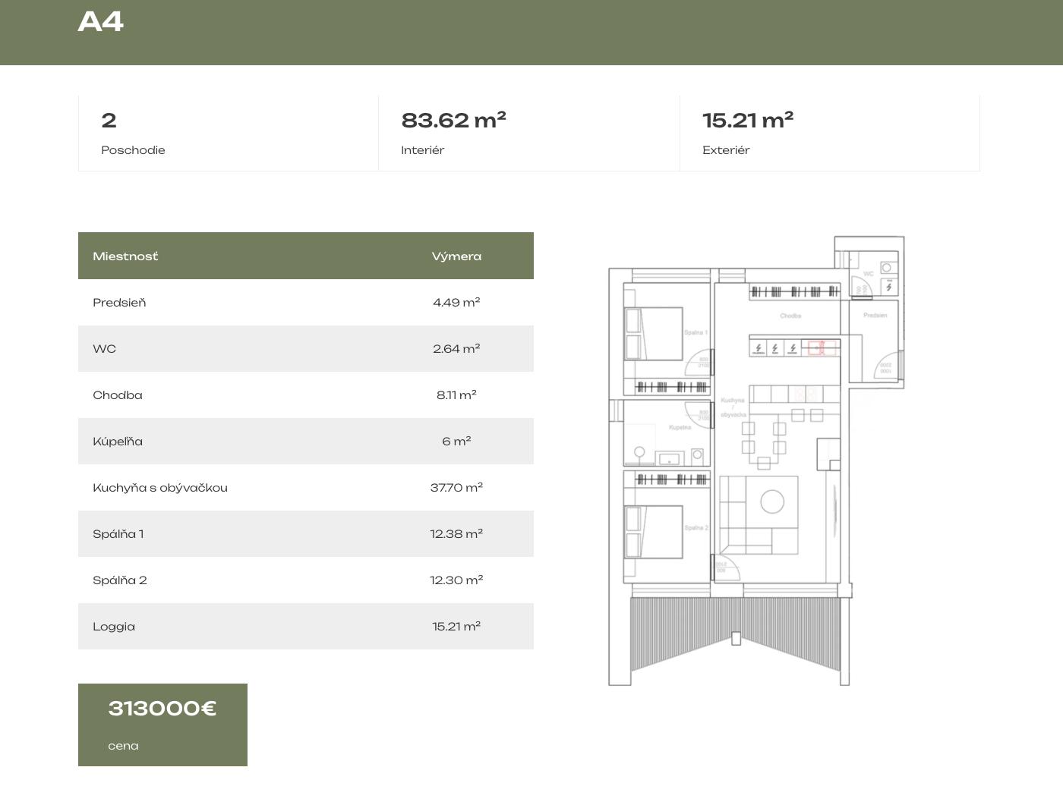Select the round coffee table in living room
The height and width of the screenshot is (786, 1063).
[x=771, y=501]
